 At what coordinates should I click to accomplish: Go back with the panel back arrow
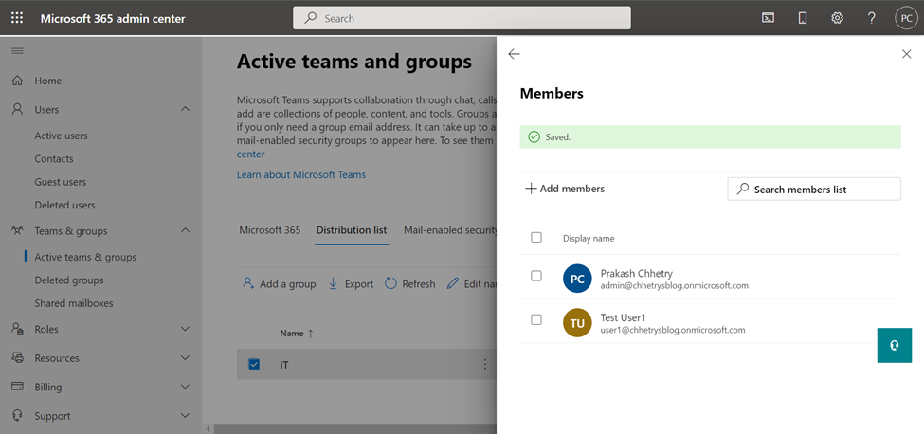pos(514,54)
